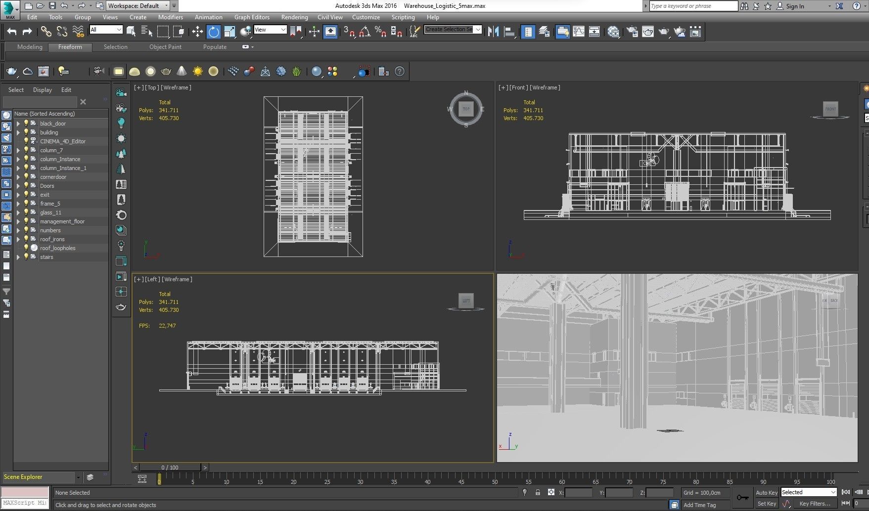This screenshot has height=511, width=869.
Task: Open the Key Mode toggle key icon
Action: (x=742, y=498)
